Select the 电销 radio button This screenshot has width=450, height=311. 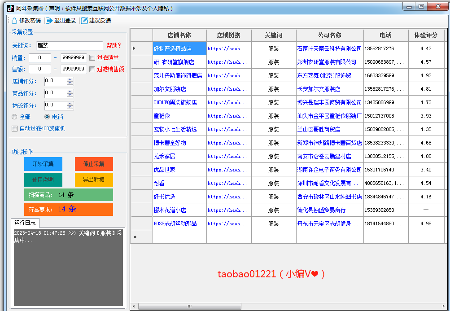[47, 117]
